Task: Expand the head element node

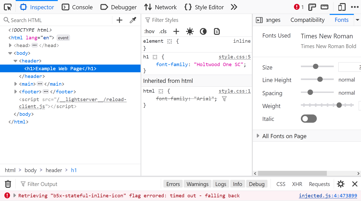Action: 10,46
